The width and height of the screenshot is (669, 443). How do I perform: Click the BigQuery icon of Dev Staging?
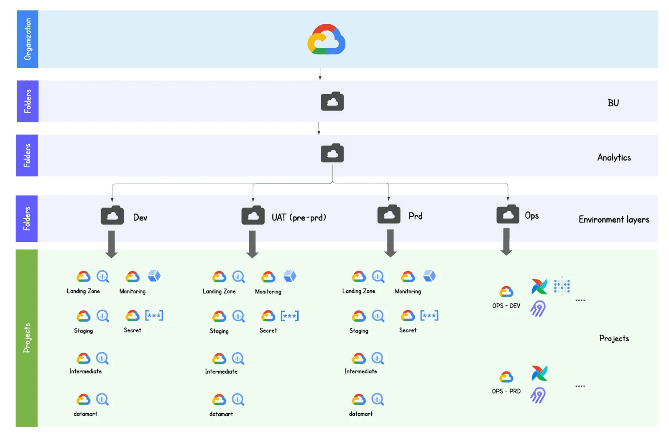[103, 316]
